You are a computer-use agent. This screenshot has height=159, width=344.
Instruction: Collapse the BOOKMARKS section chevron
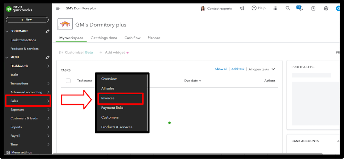[7, 31]
